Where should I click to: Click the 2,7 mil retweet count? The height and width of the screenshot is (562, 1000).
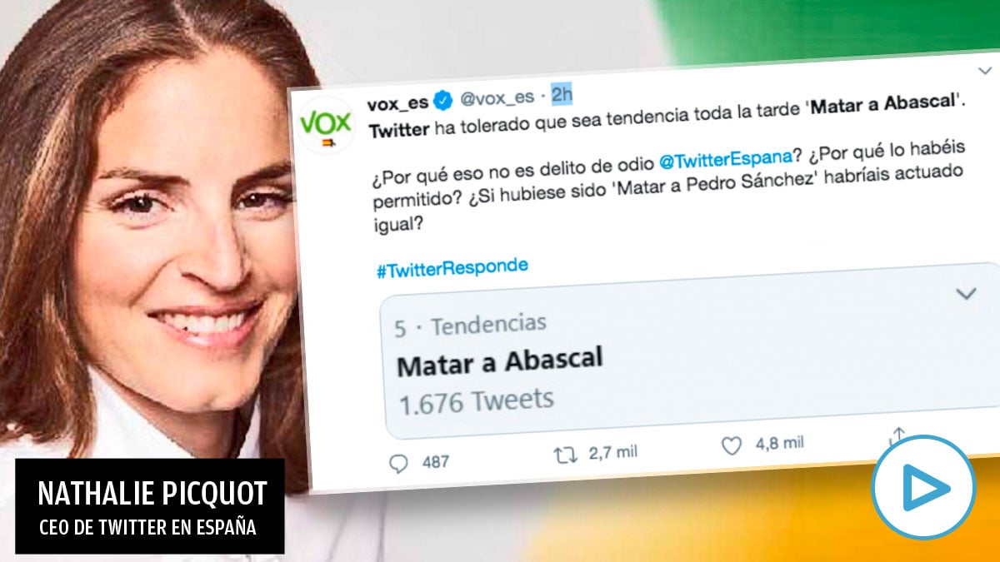click(612, 452)
